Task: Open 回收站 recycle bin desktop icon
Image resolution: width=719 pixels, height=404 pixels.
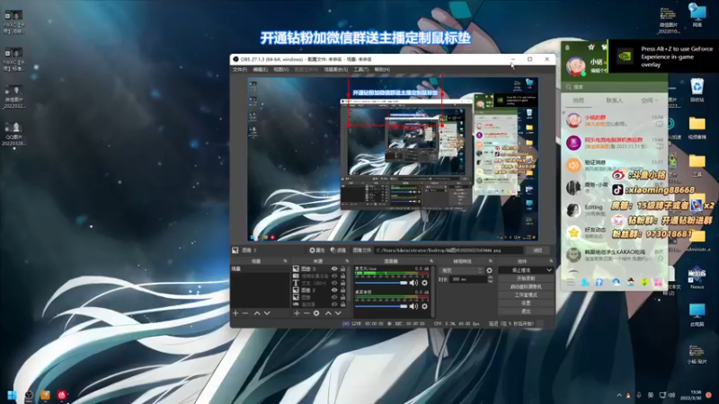Action: tap(697, 90)
